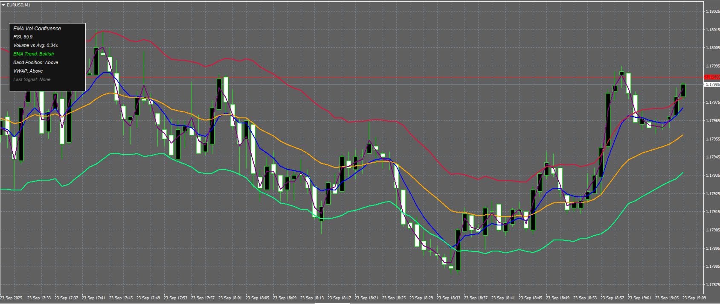Click the 23 Sep 18:01 time label
The width and height of the screenshot is (720, 304).
tap(230, 298)
